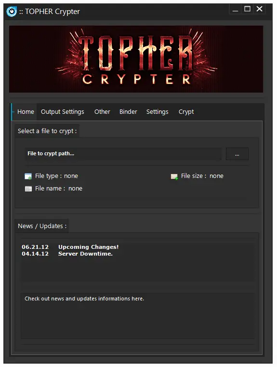Click the 'File type : none' label
Viewport: 277px width, 367px height.
tap(56, 176)
